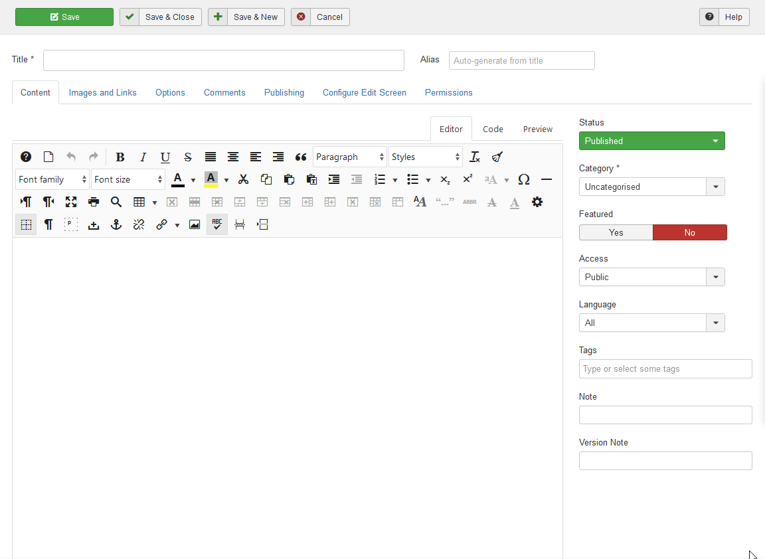
Task: Click the Cancel button
Action: click(x=320, y=17)
